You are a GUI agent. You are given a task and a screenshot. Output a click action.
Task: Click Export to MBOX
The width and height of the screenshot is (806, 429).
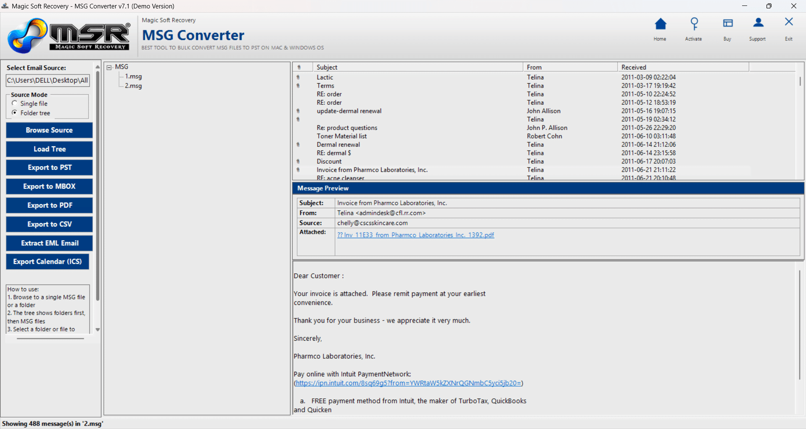click(x=49, y=186)
